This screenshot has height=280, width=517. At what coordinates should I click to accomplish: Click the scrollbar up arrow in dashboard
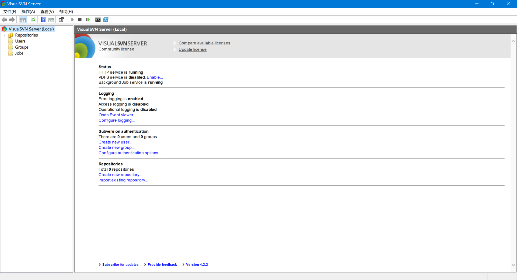coord(513,41)
